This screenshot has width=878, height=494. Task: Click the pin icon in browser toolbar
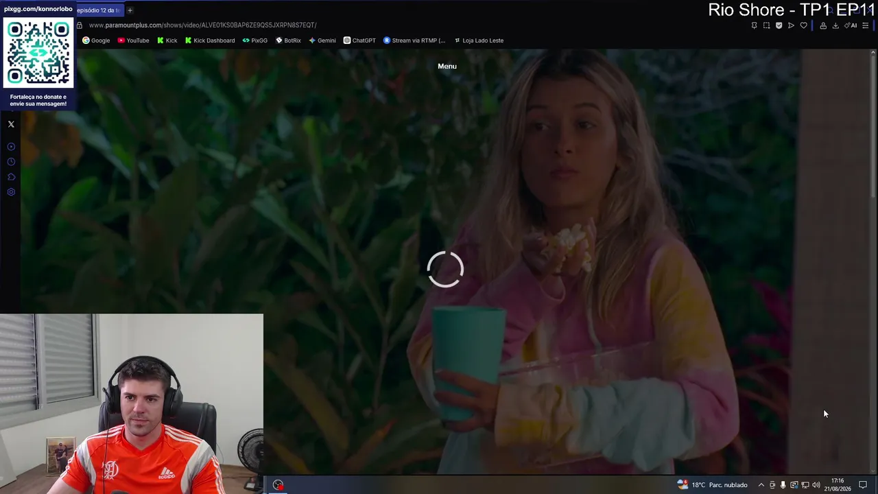click(754, 25)
